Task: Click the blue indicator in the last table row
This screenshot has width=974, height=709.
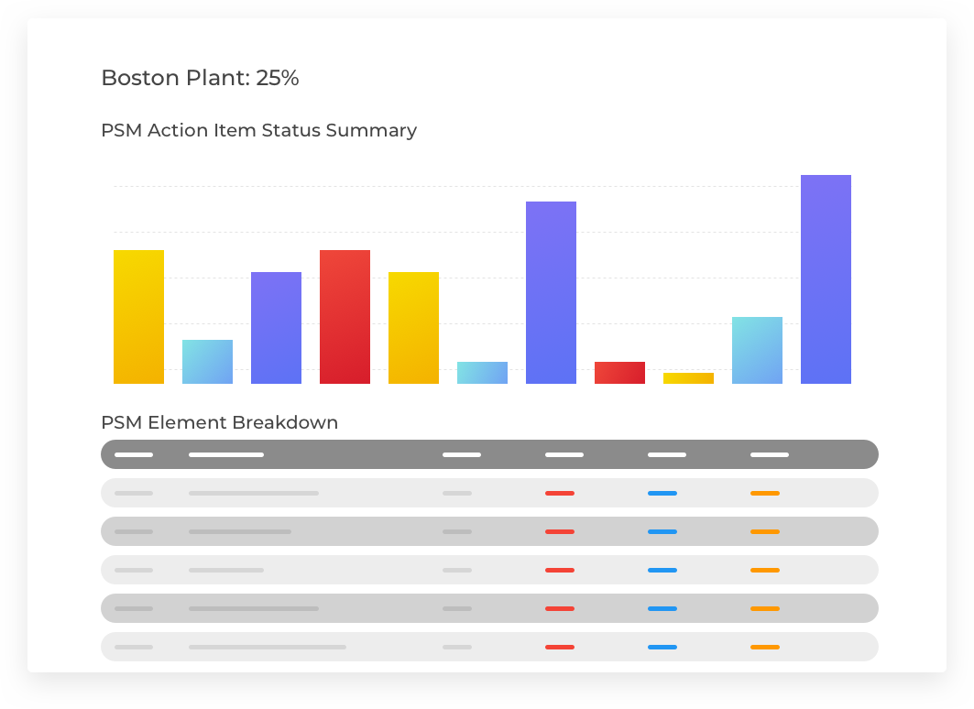Action: pyautogui.click(x=662, y=647)
